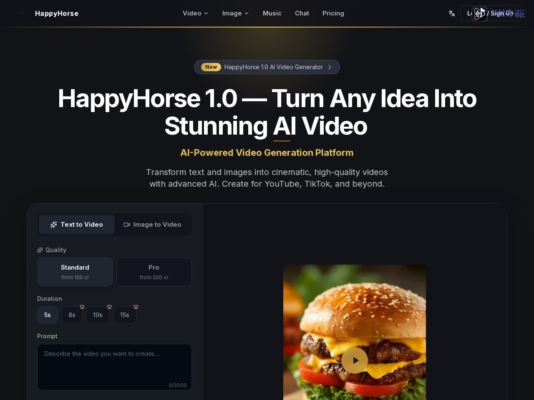Go to the Pricing page
The height and width of the screenshot is (400, 534).
[x=333, y=13]
